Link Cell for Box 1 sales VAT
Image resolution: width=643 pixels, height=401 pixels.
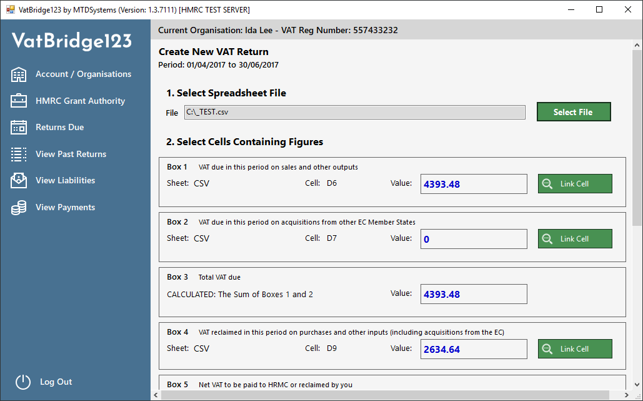coord(575,183)
